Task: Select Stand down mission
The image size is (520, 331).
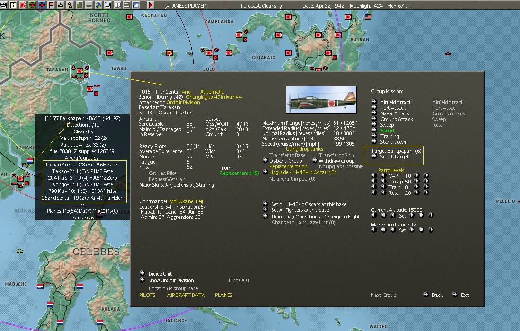Action: tap(374, 141)
